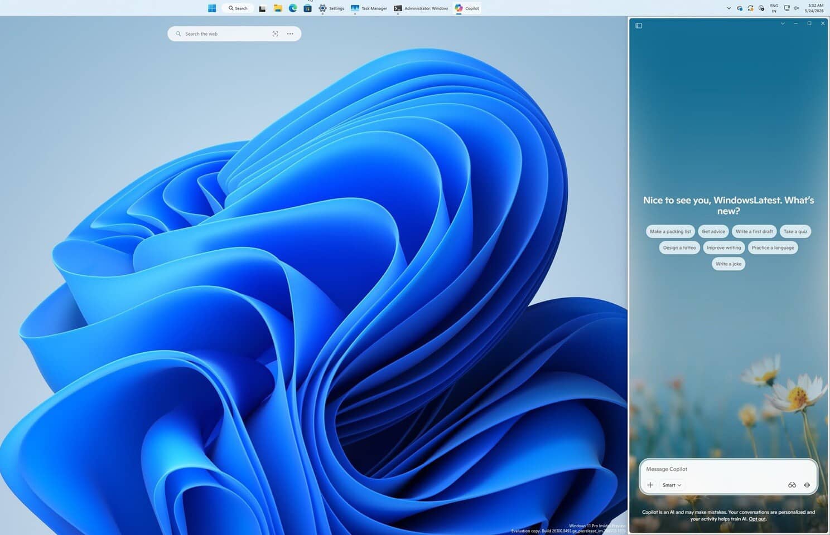Pick the Take a quiz suggestion
Image resolution: width=830 pixels, height=535 pixels.
pyautogui.click(x=795, y=231)
